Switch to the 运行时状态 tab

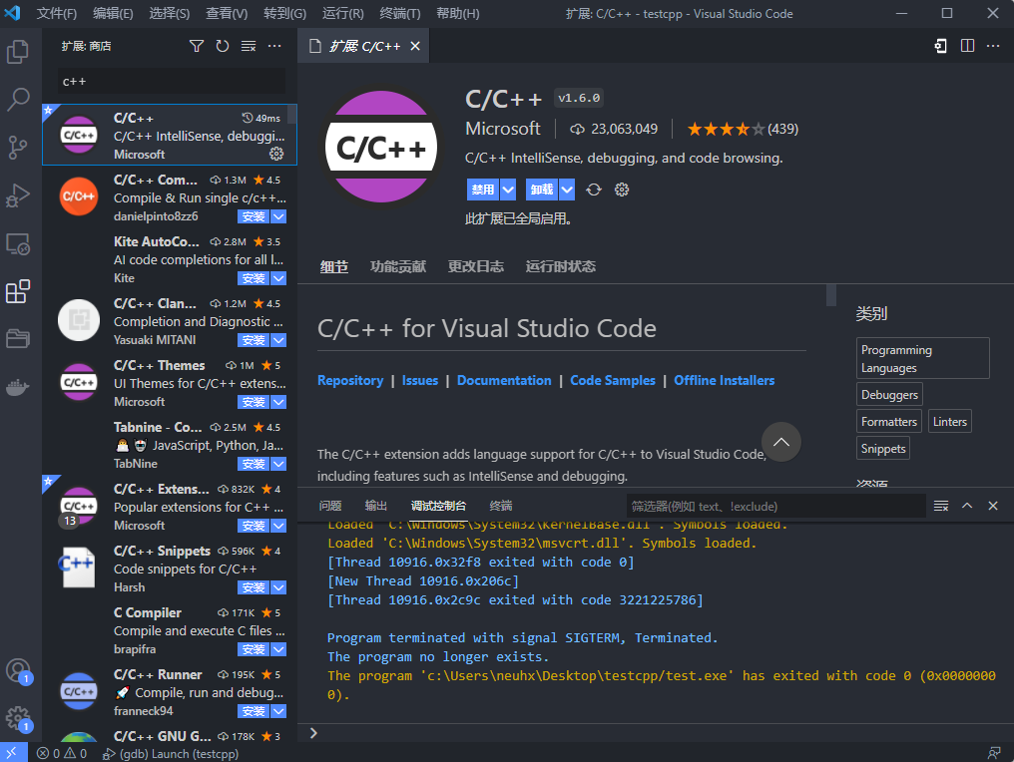[561, 266]
